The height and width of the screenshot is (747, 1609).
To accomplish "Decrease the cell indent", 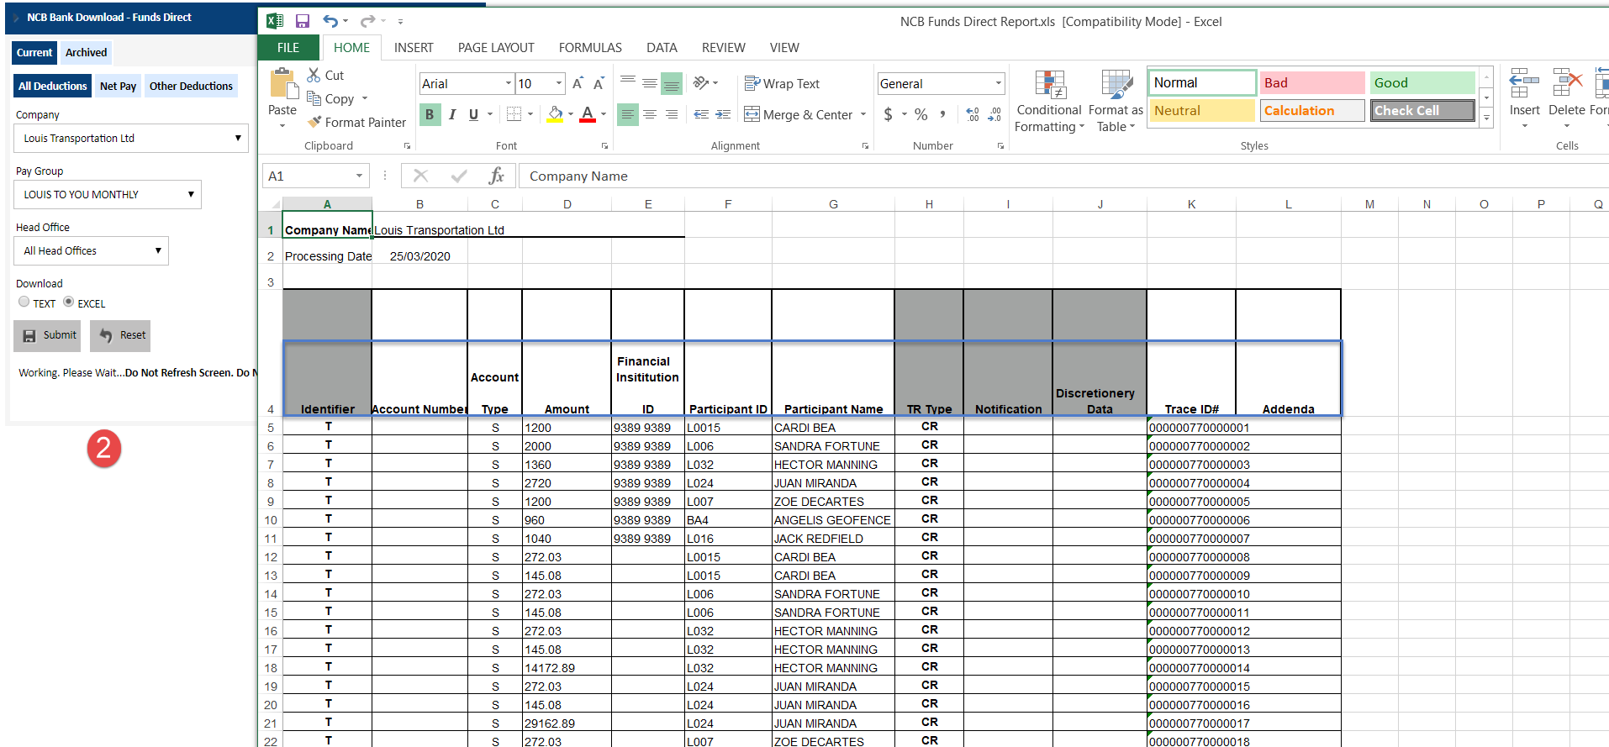I will point(701,114).
